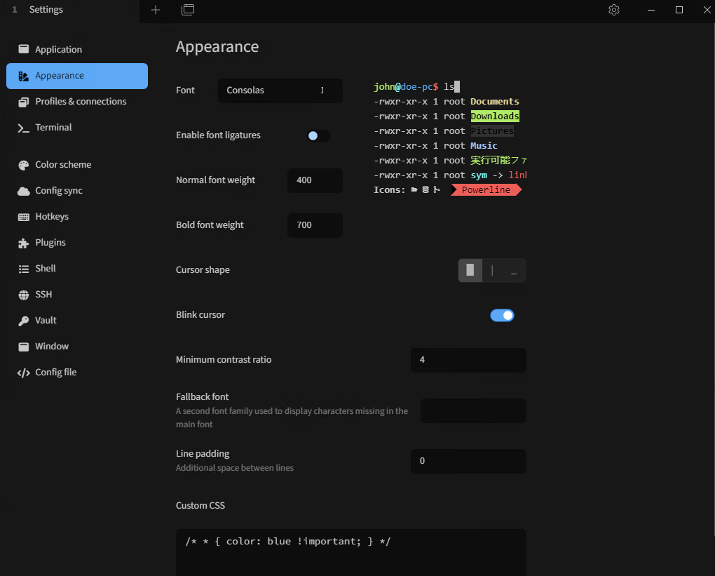Screen dimensions: 715x576
Task: Click the Line padding input field
Action: tap(468, 461)
